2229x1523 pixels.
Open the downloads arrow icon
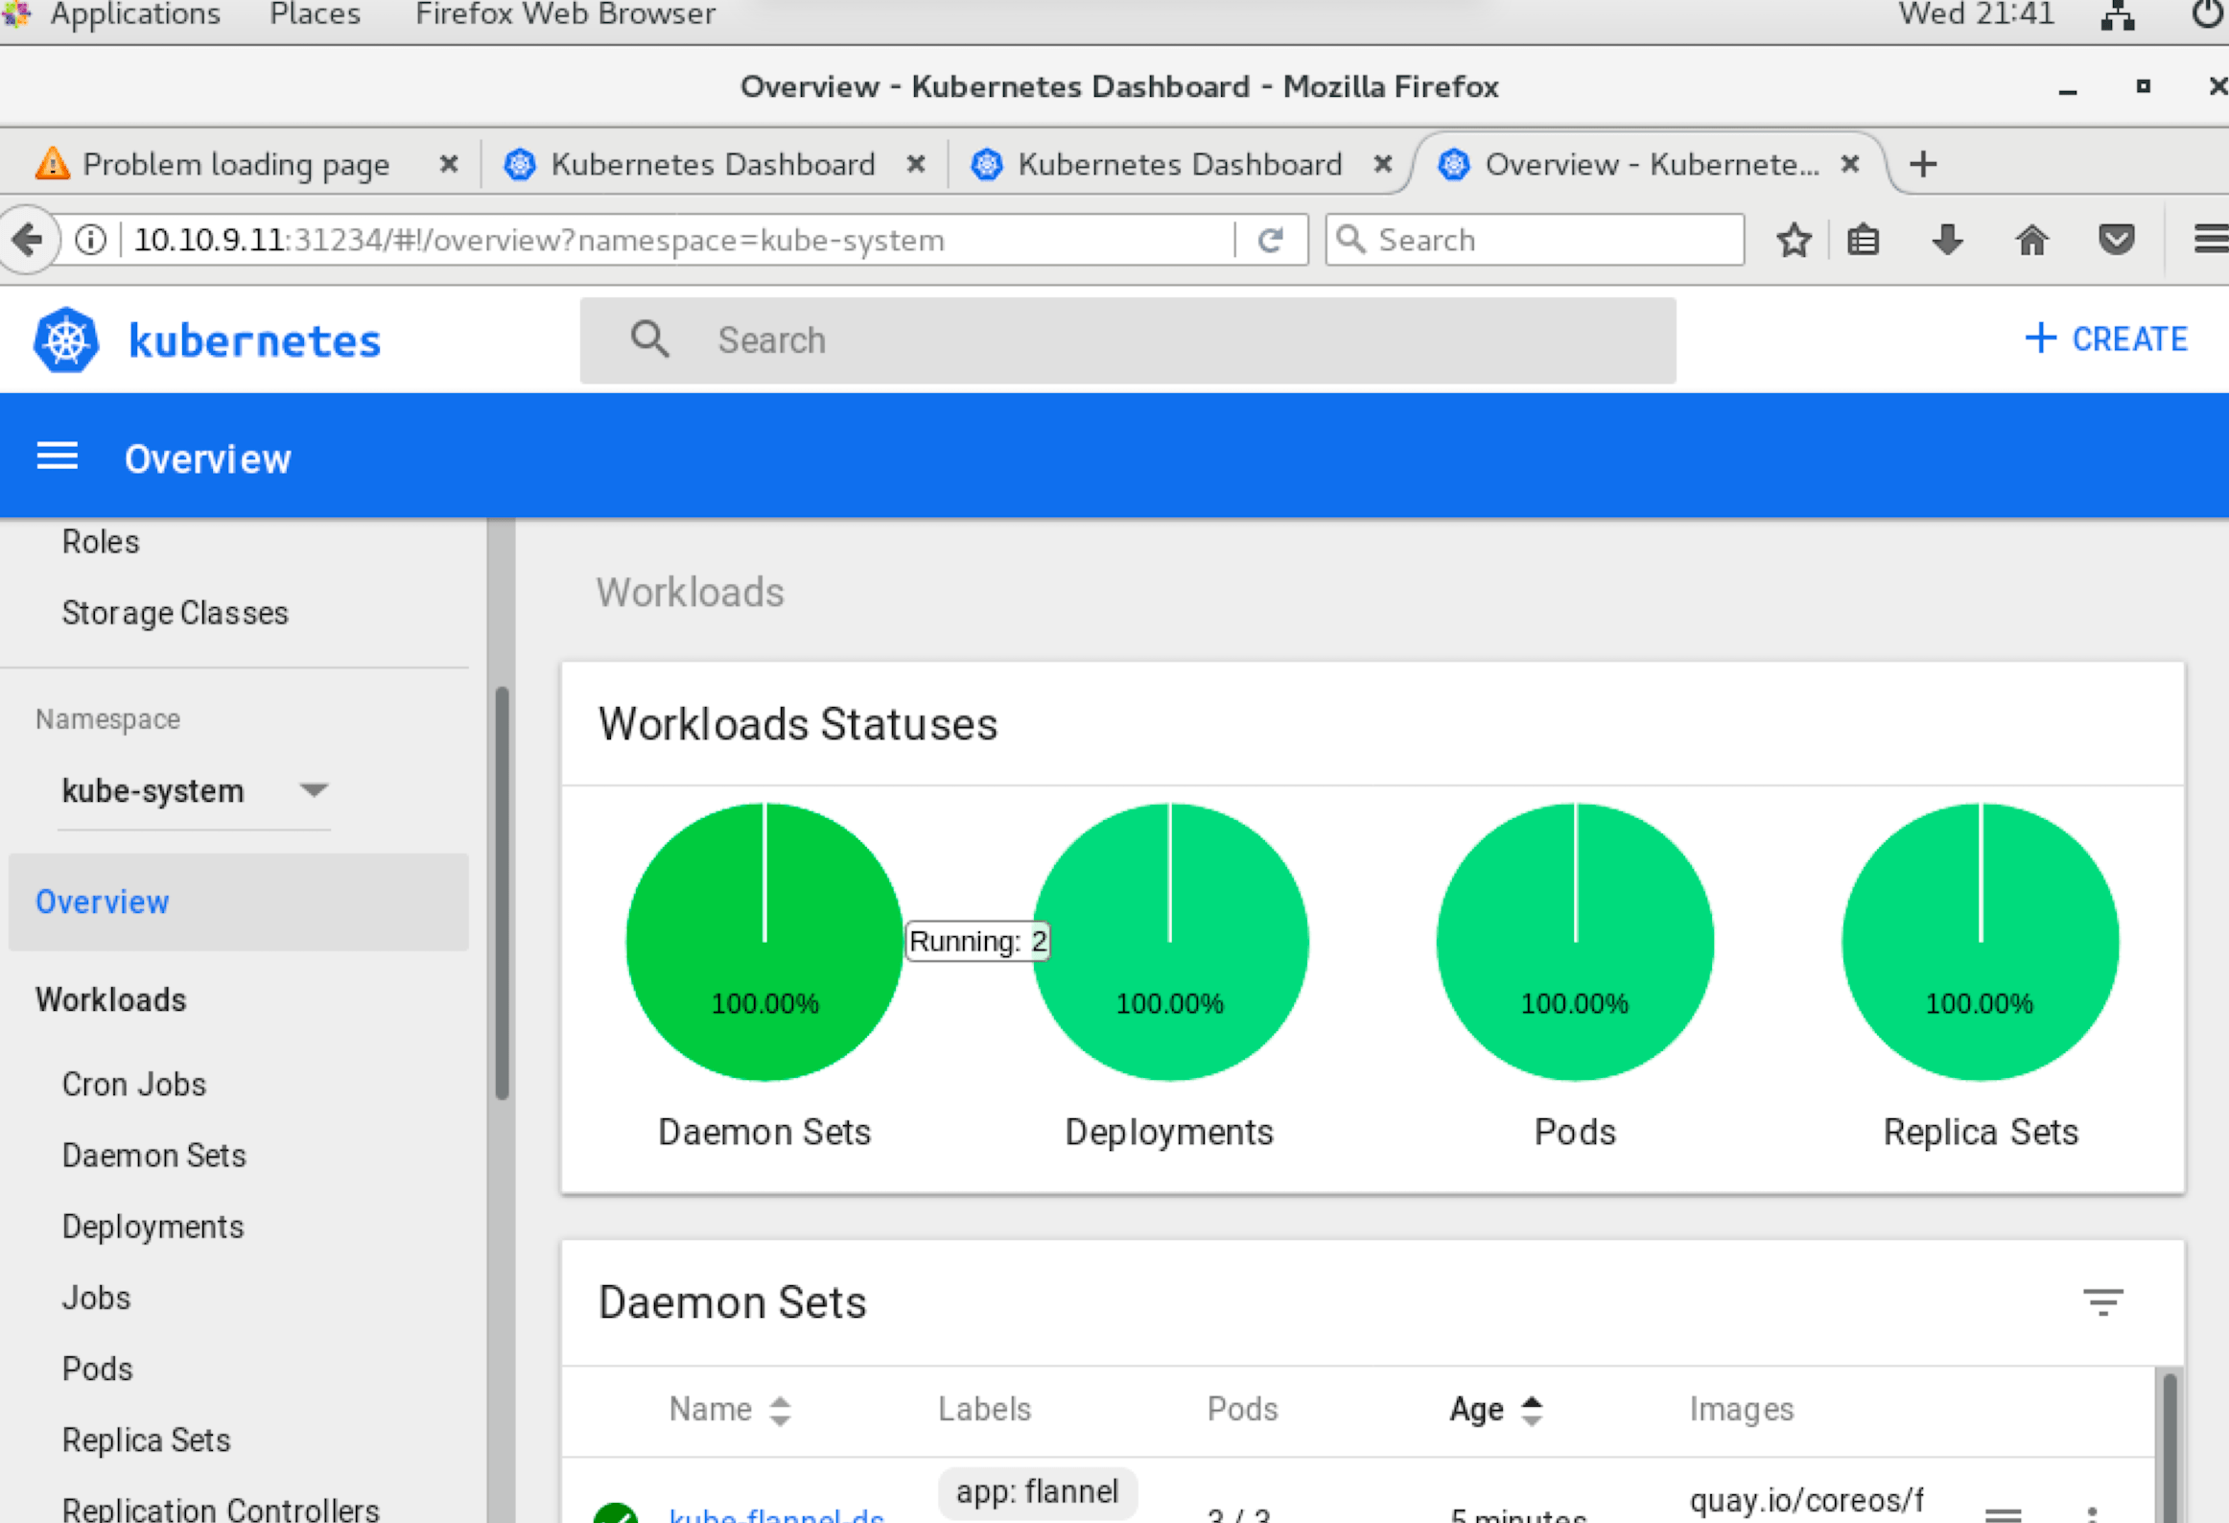[1947, 240]
